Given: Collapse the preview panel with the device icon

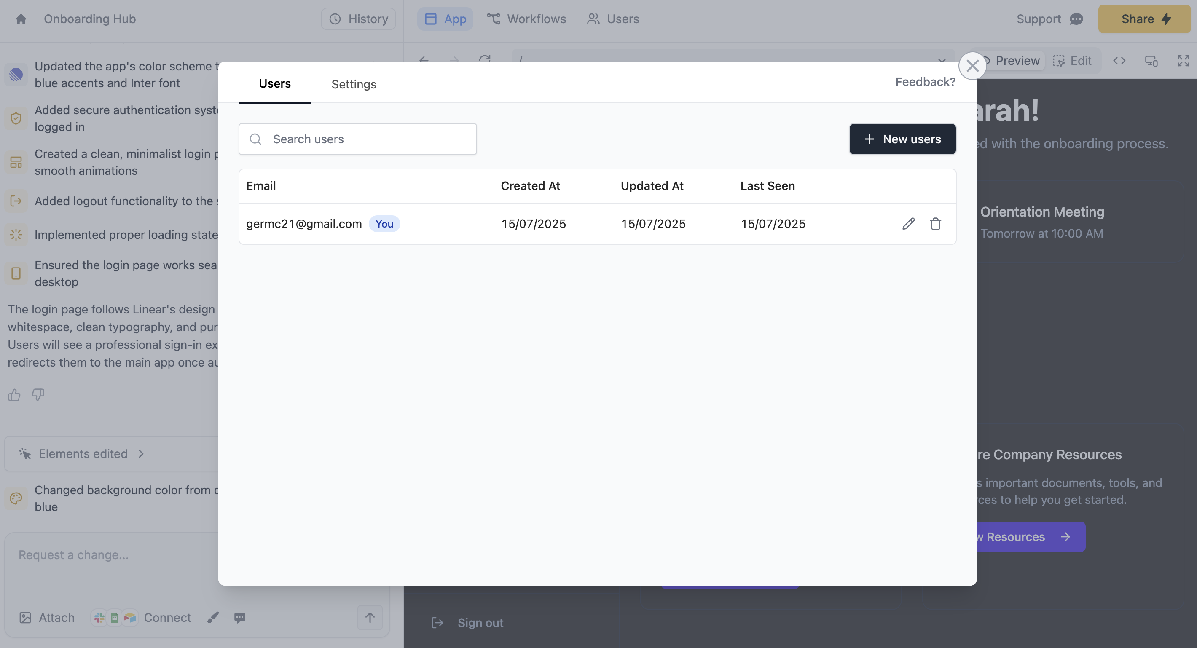Looking at the screenshot, I should (x=1151, y=61).
